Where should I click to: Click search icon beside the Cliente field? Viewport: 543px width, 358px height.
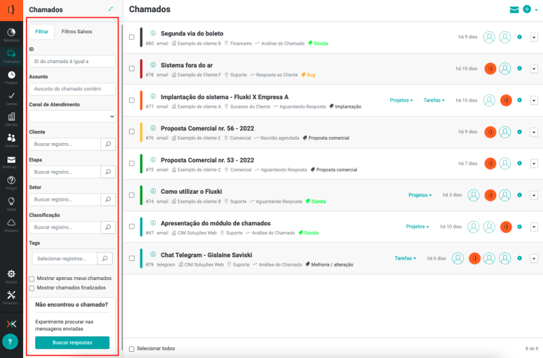pyautogui.click(x=108, y=144)
